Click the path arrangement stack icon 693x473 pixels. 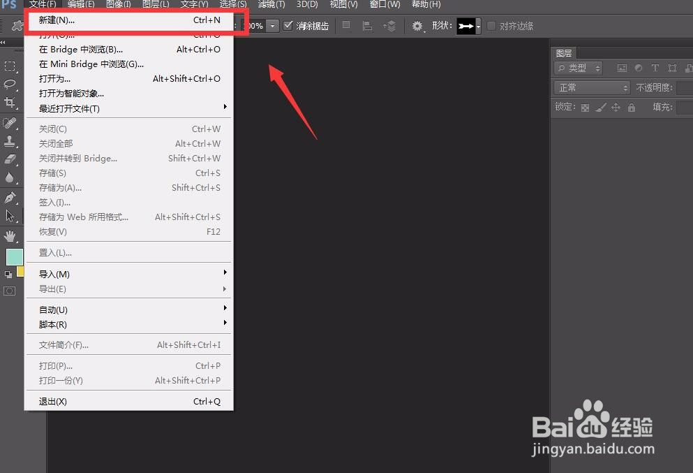pyautogui.click(x=390, y=26)
